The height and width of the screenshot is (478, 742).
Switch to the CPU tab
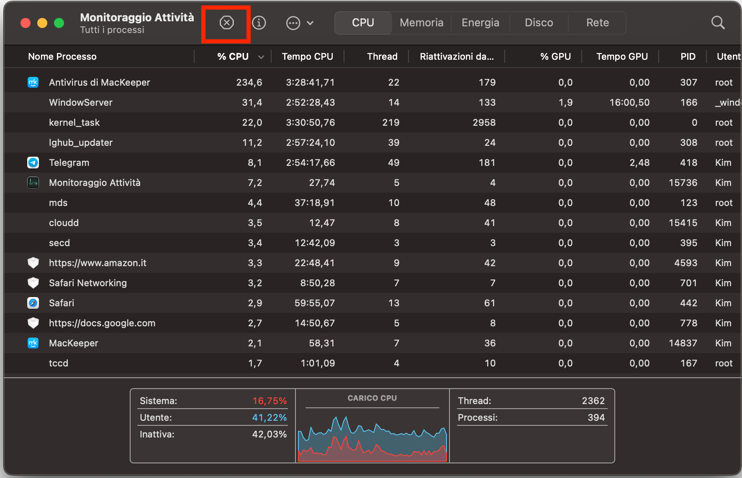(x=363, y=23)
